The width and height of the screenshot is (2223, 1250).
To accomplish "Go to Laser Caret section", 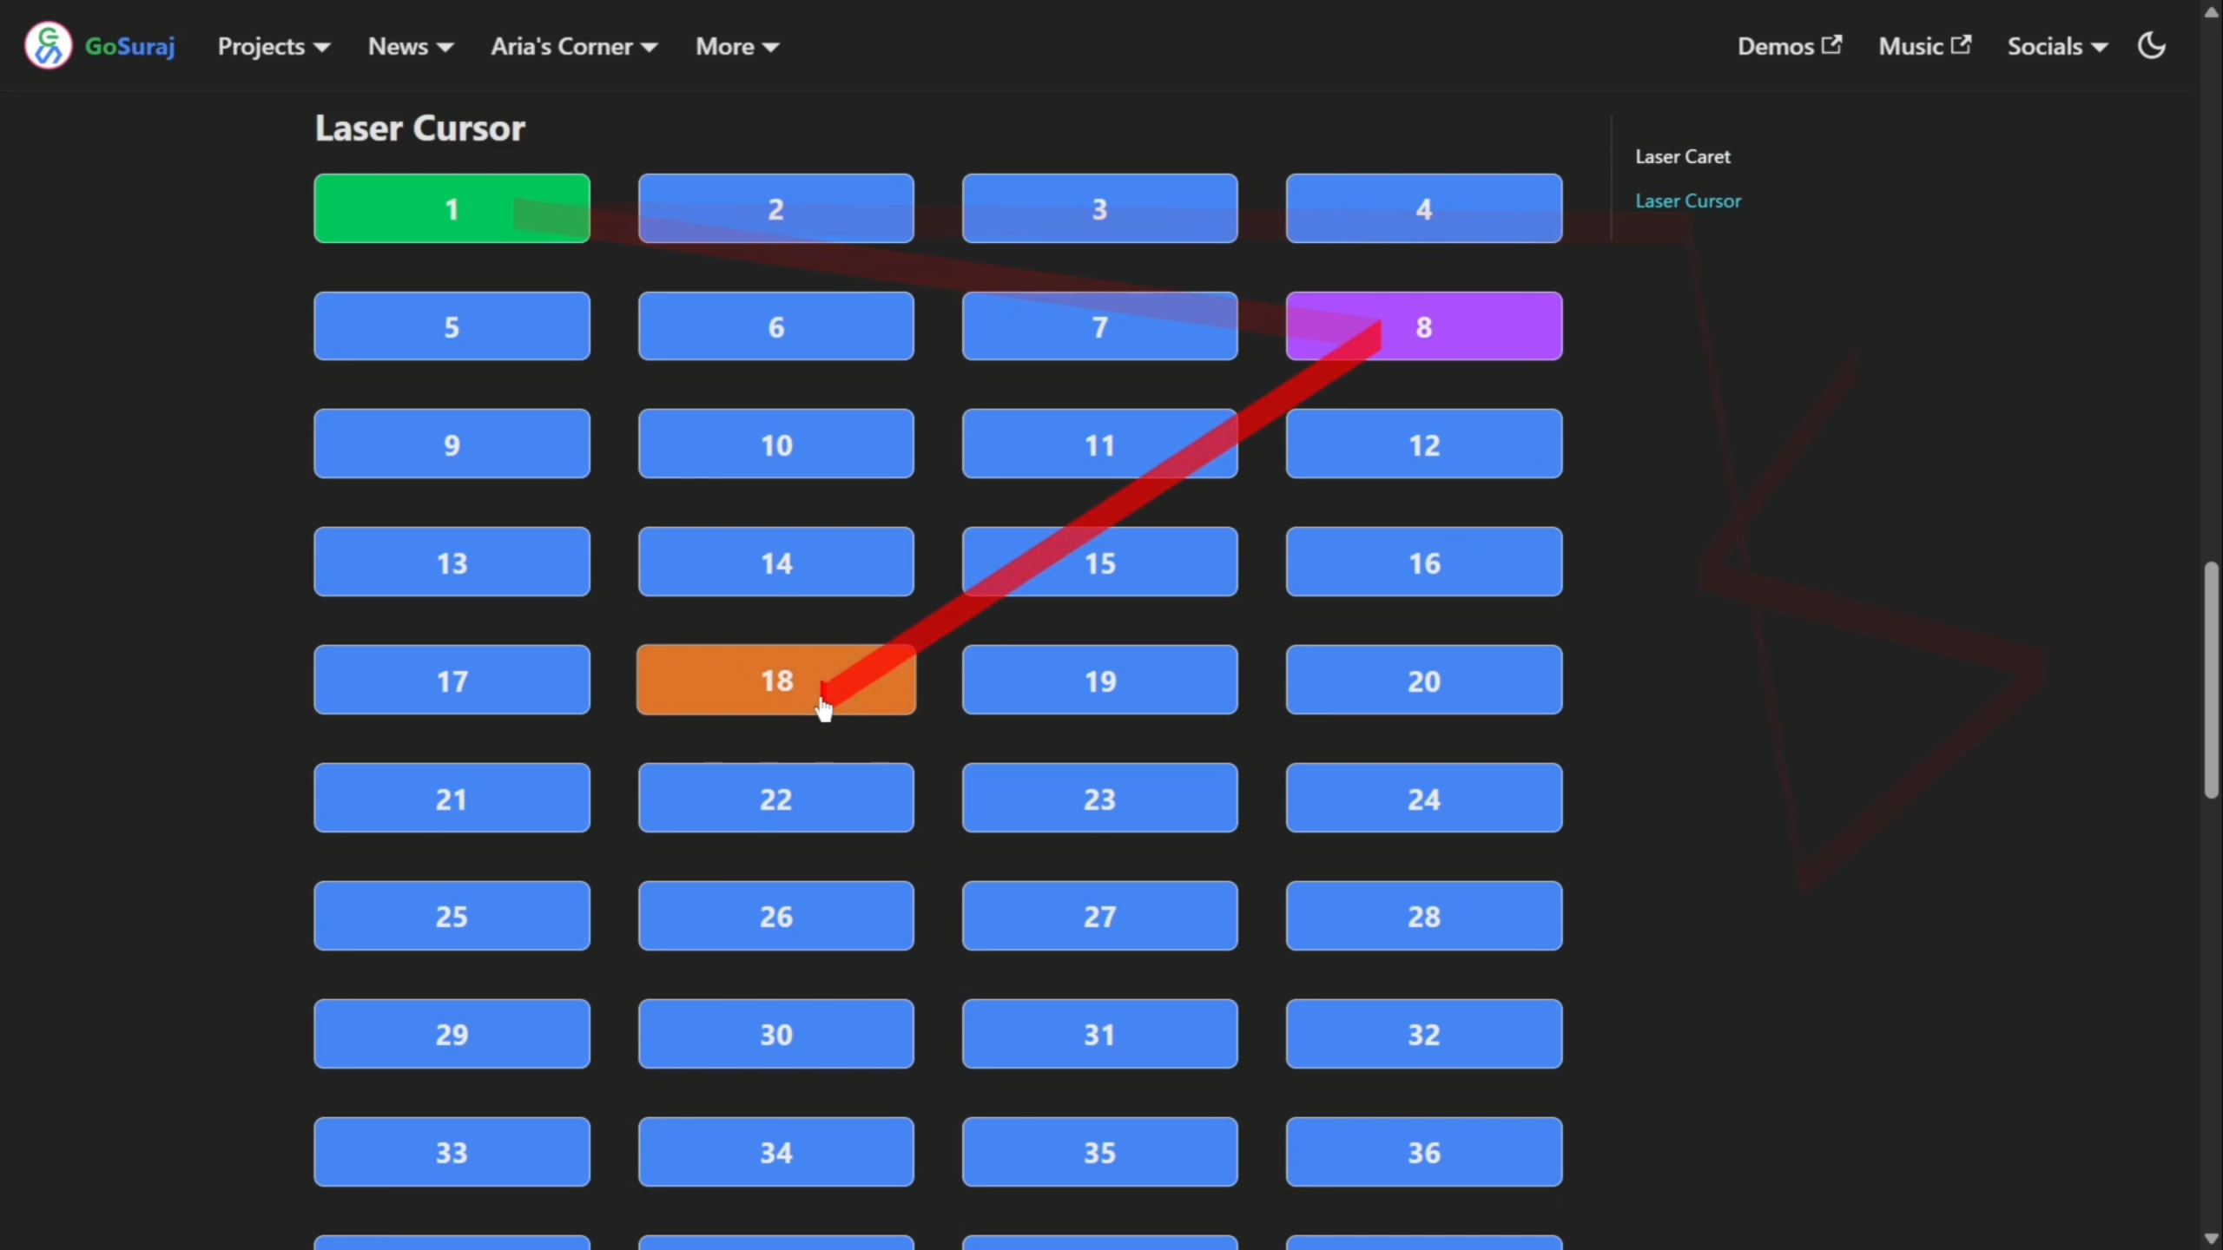I will pyautogui.click(x=1682, y=156).
